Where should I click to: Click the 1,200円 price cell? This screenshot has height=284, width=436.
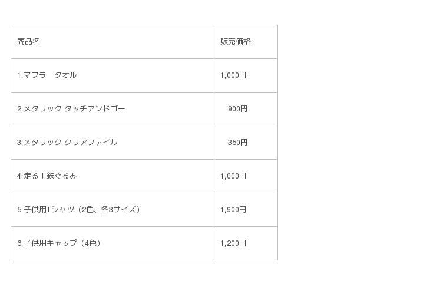pyautogui.click(x=233, y=243)
